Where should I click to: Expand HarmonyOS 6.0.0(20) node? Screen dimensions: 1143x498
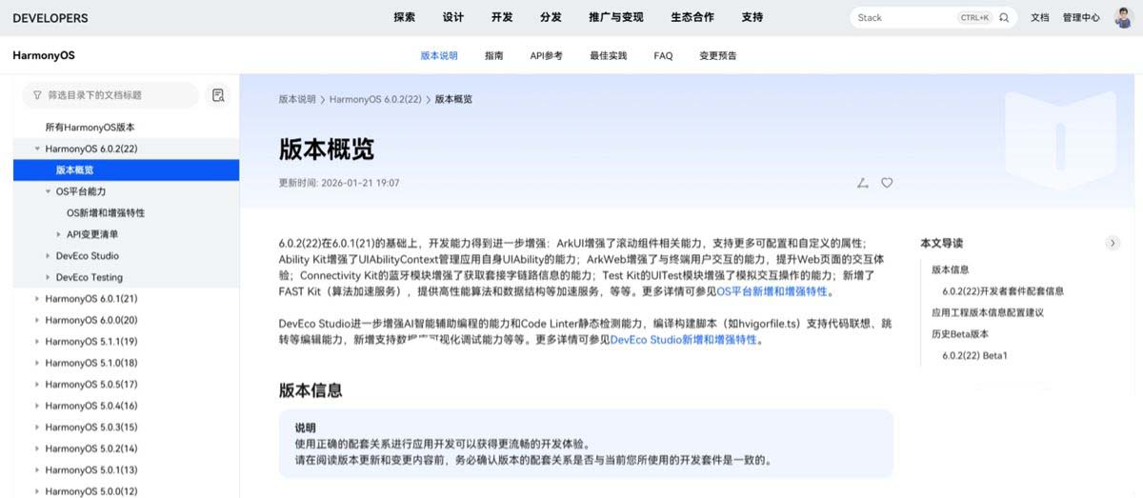(37, 320)
